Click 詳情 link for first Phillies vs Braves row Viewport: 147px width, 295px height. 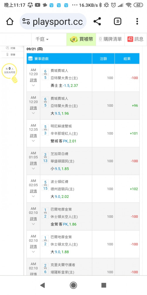point(34,80)
